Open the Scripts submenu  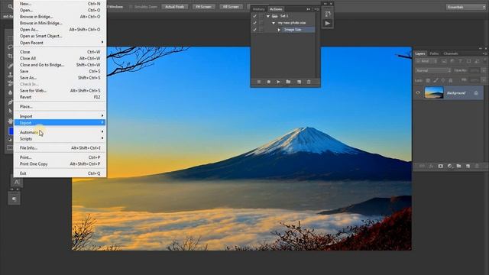tap(60, 139)
